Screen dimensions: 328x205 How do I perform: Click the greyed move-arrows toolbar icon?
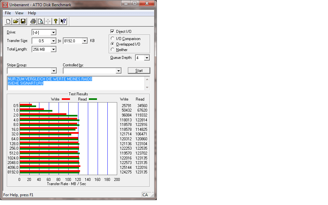(x=48, y=21)
